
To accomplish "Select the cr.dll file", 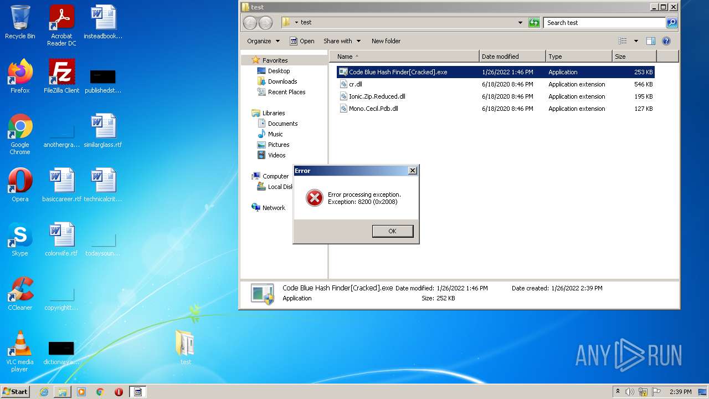I will (495, 84).
